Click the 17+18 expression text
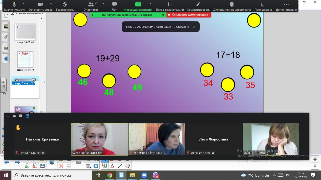 tap(228, 55)
